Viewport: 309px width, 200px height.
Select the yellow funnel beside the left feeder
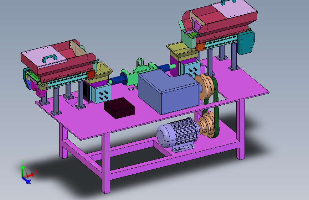102,72
